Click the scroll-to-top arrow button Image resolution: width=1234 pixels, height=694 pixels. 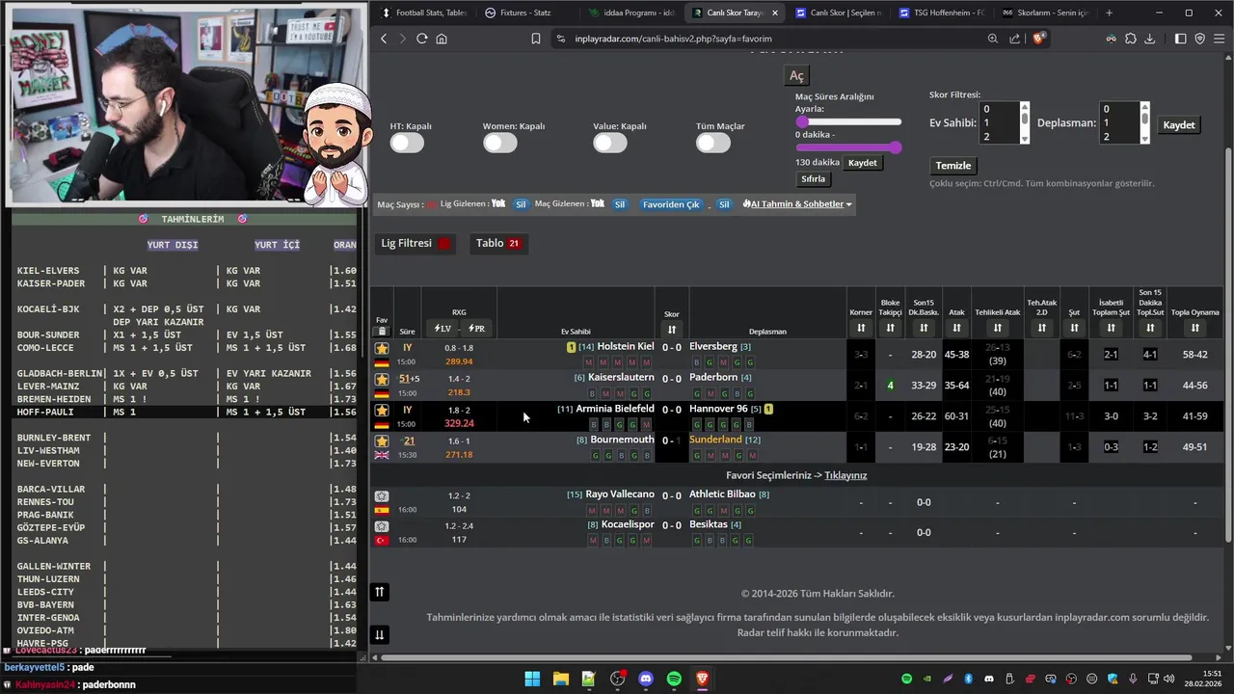(x=380, y=592)
